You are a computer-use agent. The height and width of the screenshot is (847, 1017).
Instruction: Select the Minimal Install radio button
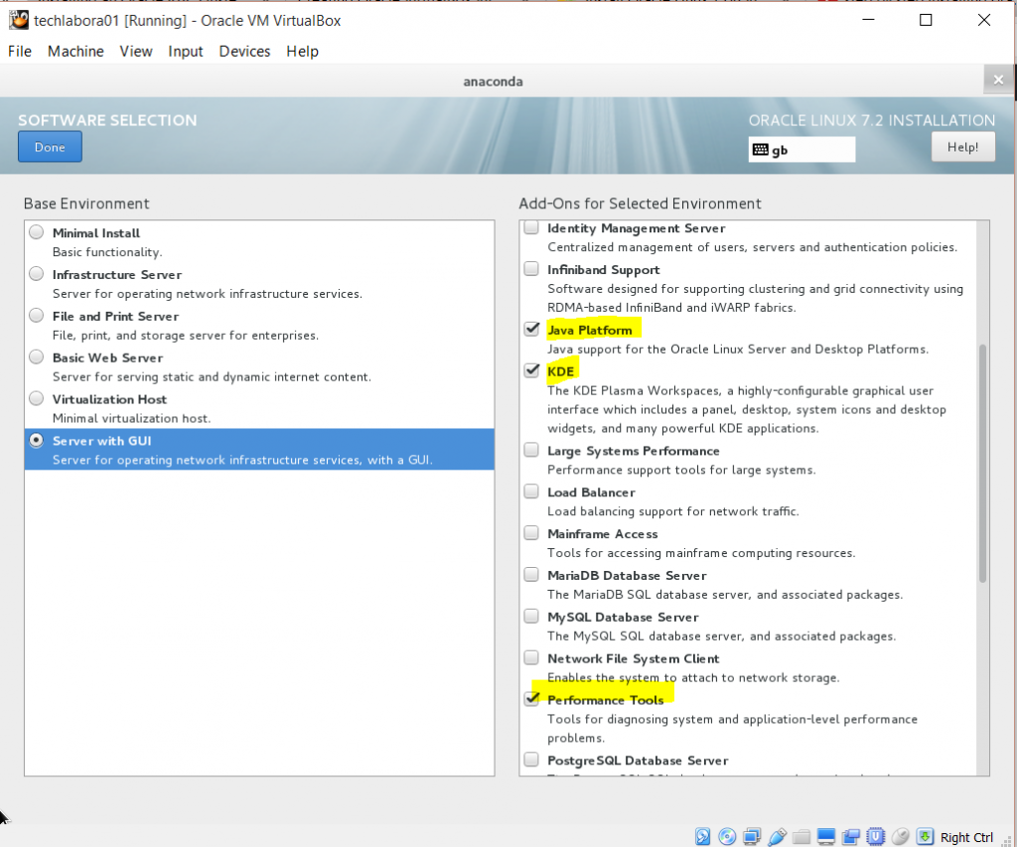coord(37,232)
